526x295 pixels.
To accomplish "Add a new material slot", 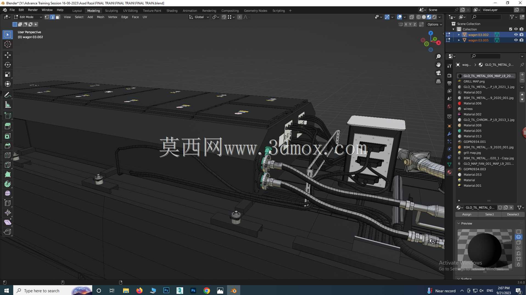I will tap(522, 75).
